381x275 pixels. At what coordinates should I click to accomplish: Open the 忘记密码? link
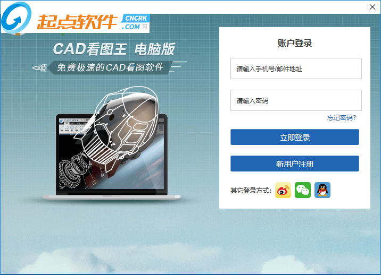[341, 118]
